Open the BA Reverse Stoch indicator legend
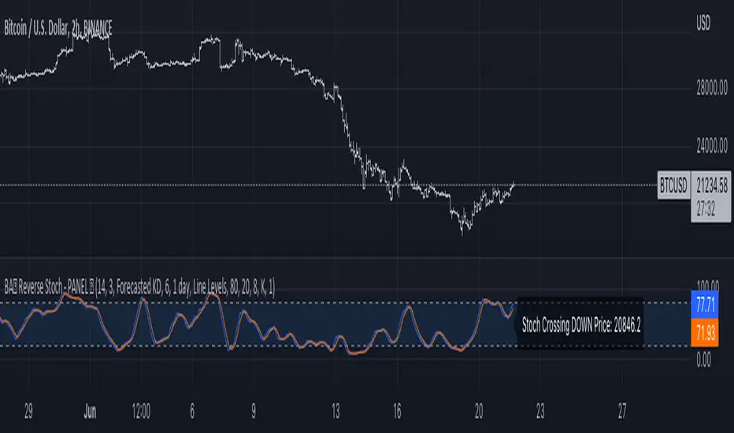Viewport: 734px width, 433px height. coord(139,287)
